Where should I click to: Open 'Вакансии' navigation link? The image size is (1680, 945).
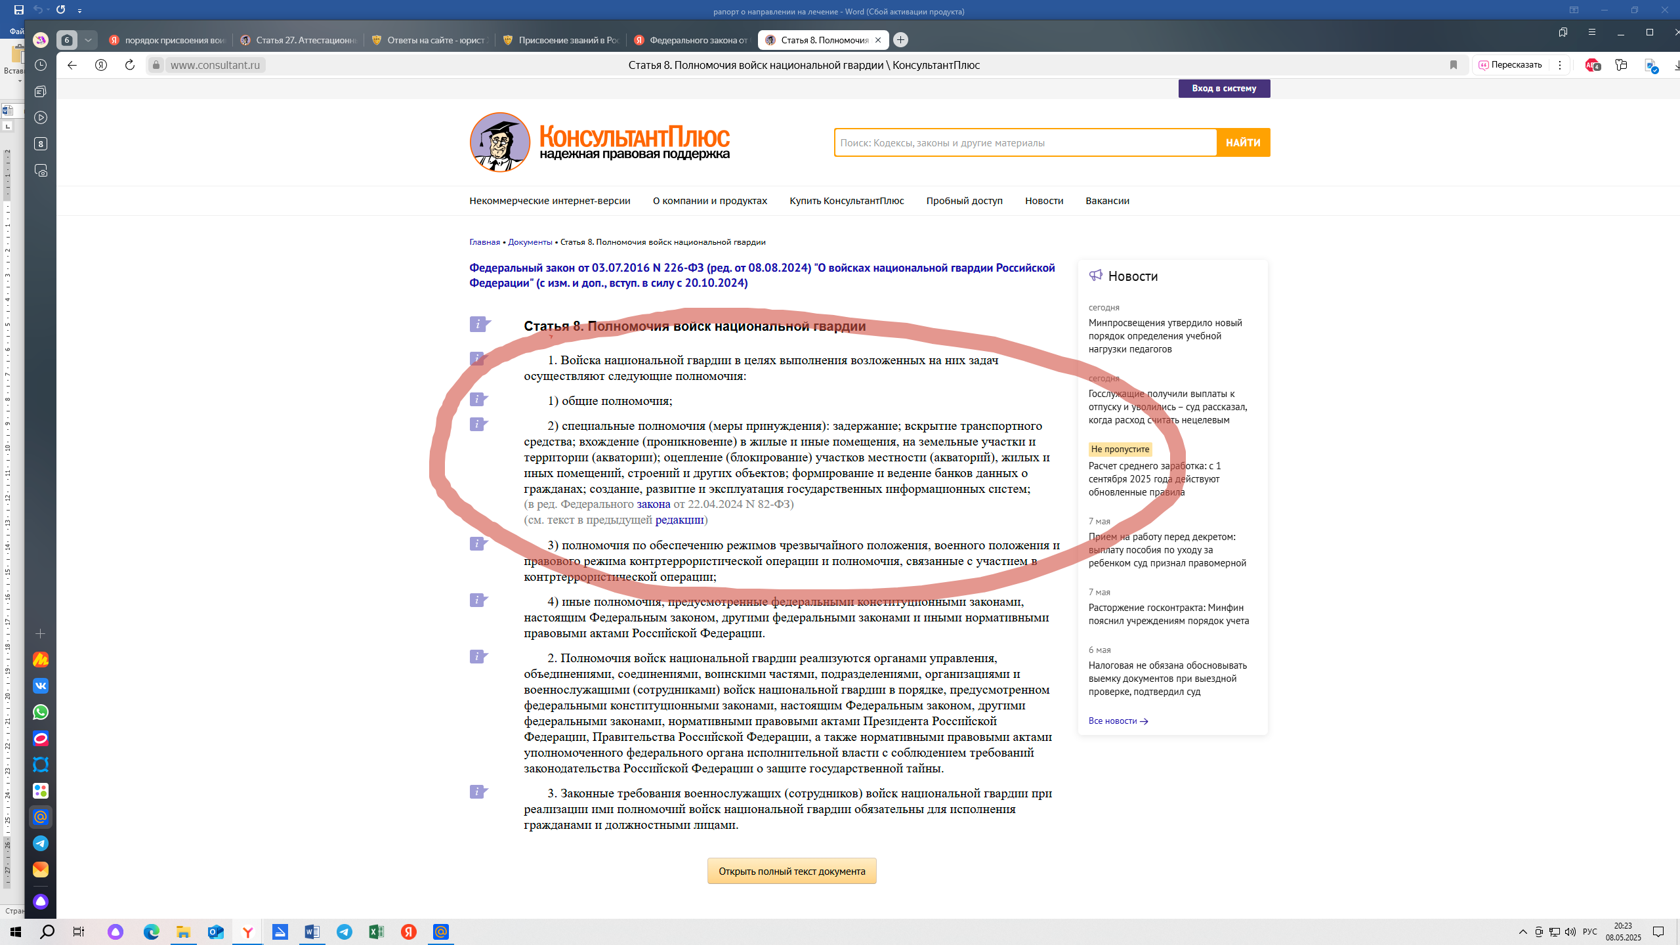point(1107,201)
